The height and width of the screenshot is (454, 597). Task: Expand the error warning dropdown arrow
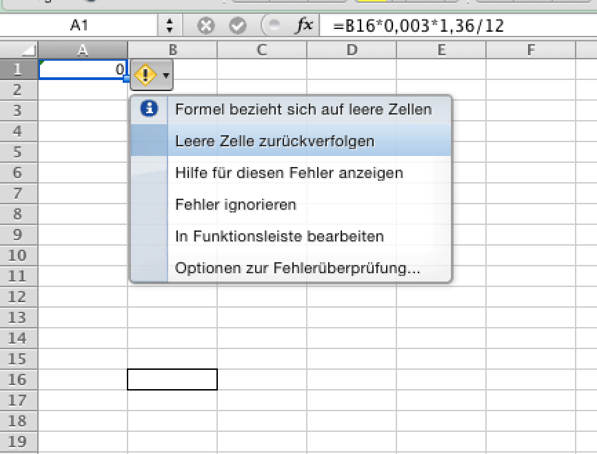165,75
